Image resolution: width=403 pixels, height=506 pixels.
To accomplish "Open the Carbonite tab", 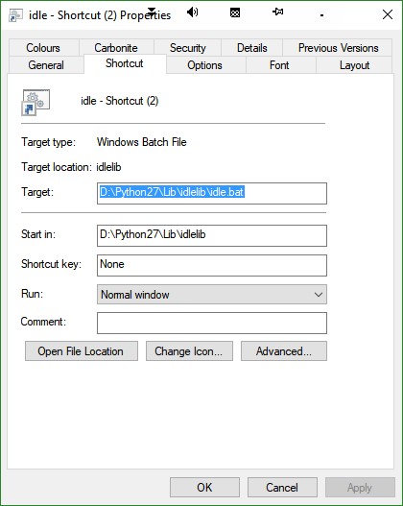I will pyautogui.click(x=116, y=48).
